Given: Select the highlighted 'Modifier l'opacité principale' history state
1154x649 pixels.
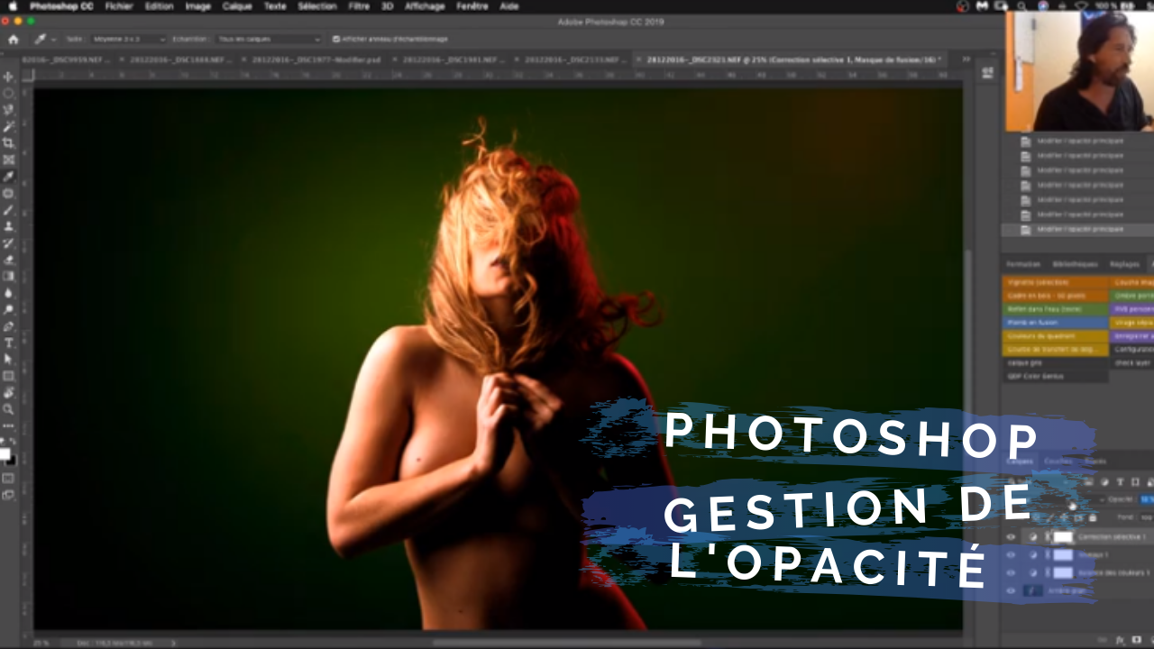Looking at the screenshot, I should (1077, 230).
